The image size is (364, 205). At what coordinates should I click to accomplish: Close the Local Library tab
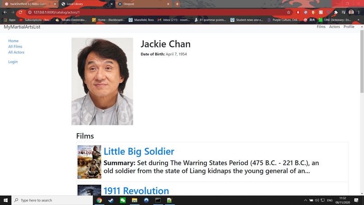112,4
